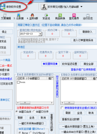Click the 预估收入 value box
The width and height of the screenshot is (97, 134).
pyautogui.click(x=69, y=34)
